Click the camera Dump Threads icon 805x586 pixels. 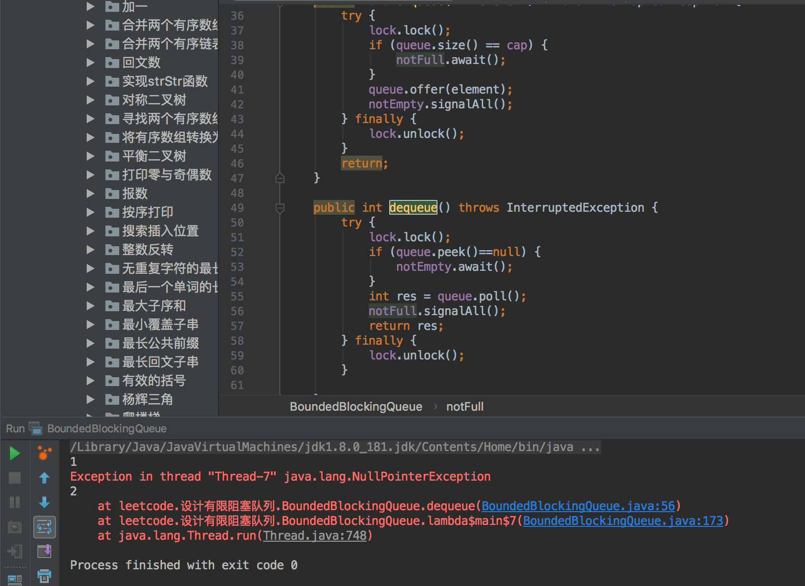[x=15, y=527]
